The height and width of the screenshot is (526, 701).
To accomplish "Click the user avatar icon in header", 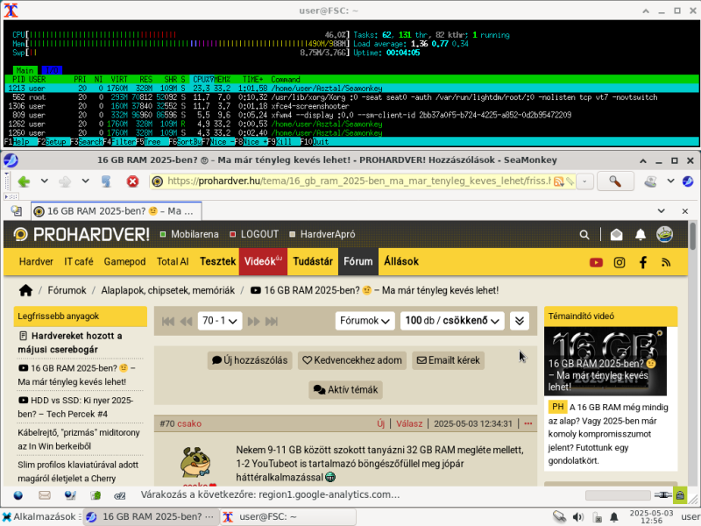I will point(665,234).
